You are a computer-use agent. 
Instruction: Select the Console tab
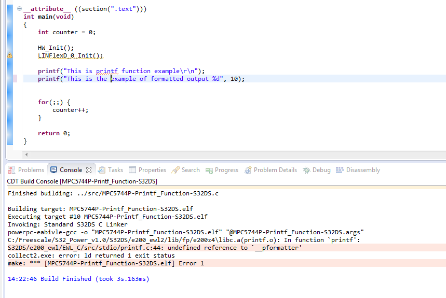coord(71,170)
